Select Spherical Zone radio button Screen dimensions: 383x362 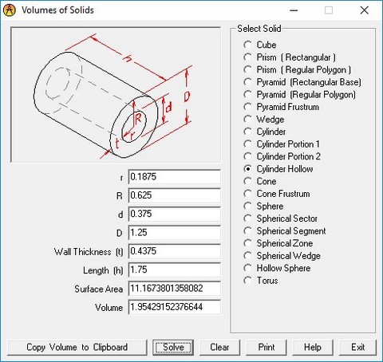click(278, 243)
